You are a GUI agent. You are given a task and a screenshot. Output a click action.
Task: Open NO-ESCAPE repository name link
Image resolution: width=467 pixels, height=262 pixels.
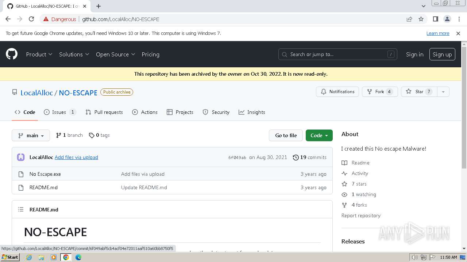(78, 92)
